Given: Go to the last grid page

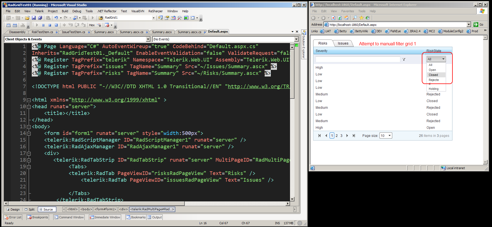Looking at the screenshot, I should [x=354, y=135].
